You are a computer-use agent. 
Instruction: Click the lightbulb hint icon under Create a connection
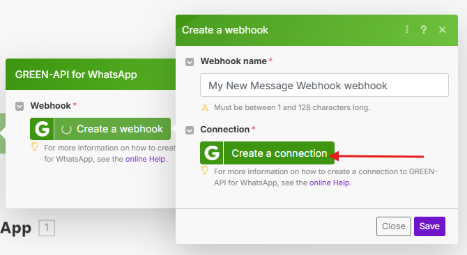[205, 171]
